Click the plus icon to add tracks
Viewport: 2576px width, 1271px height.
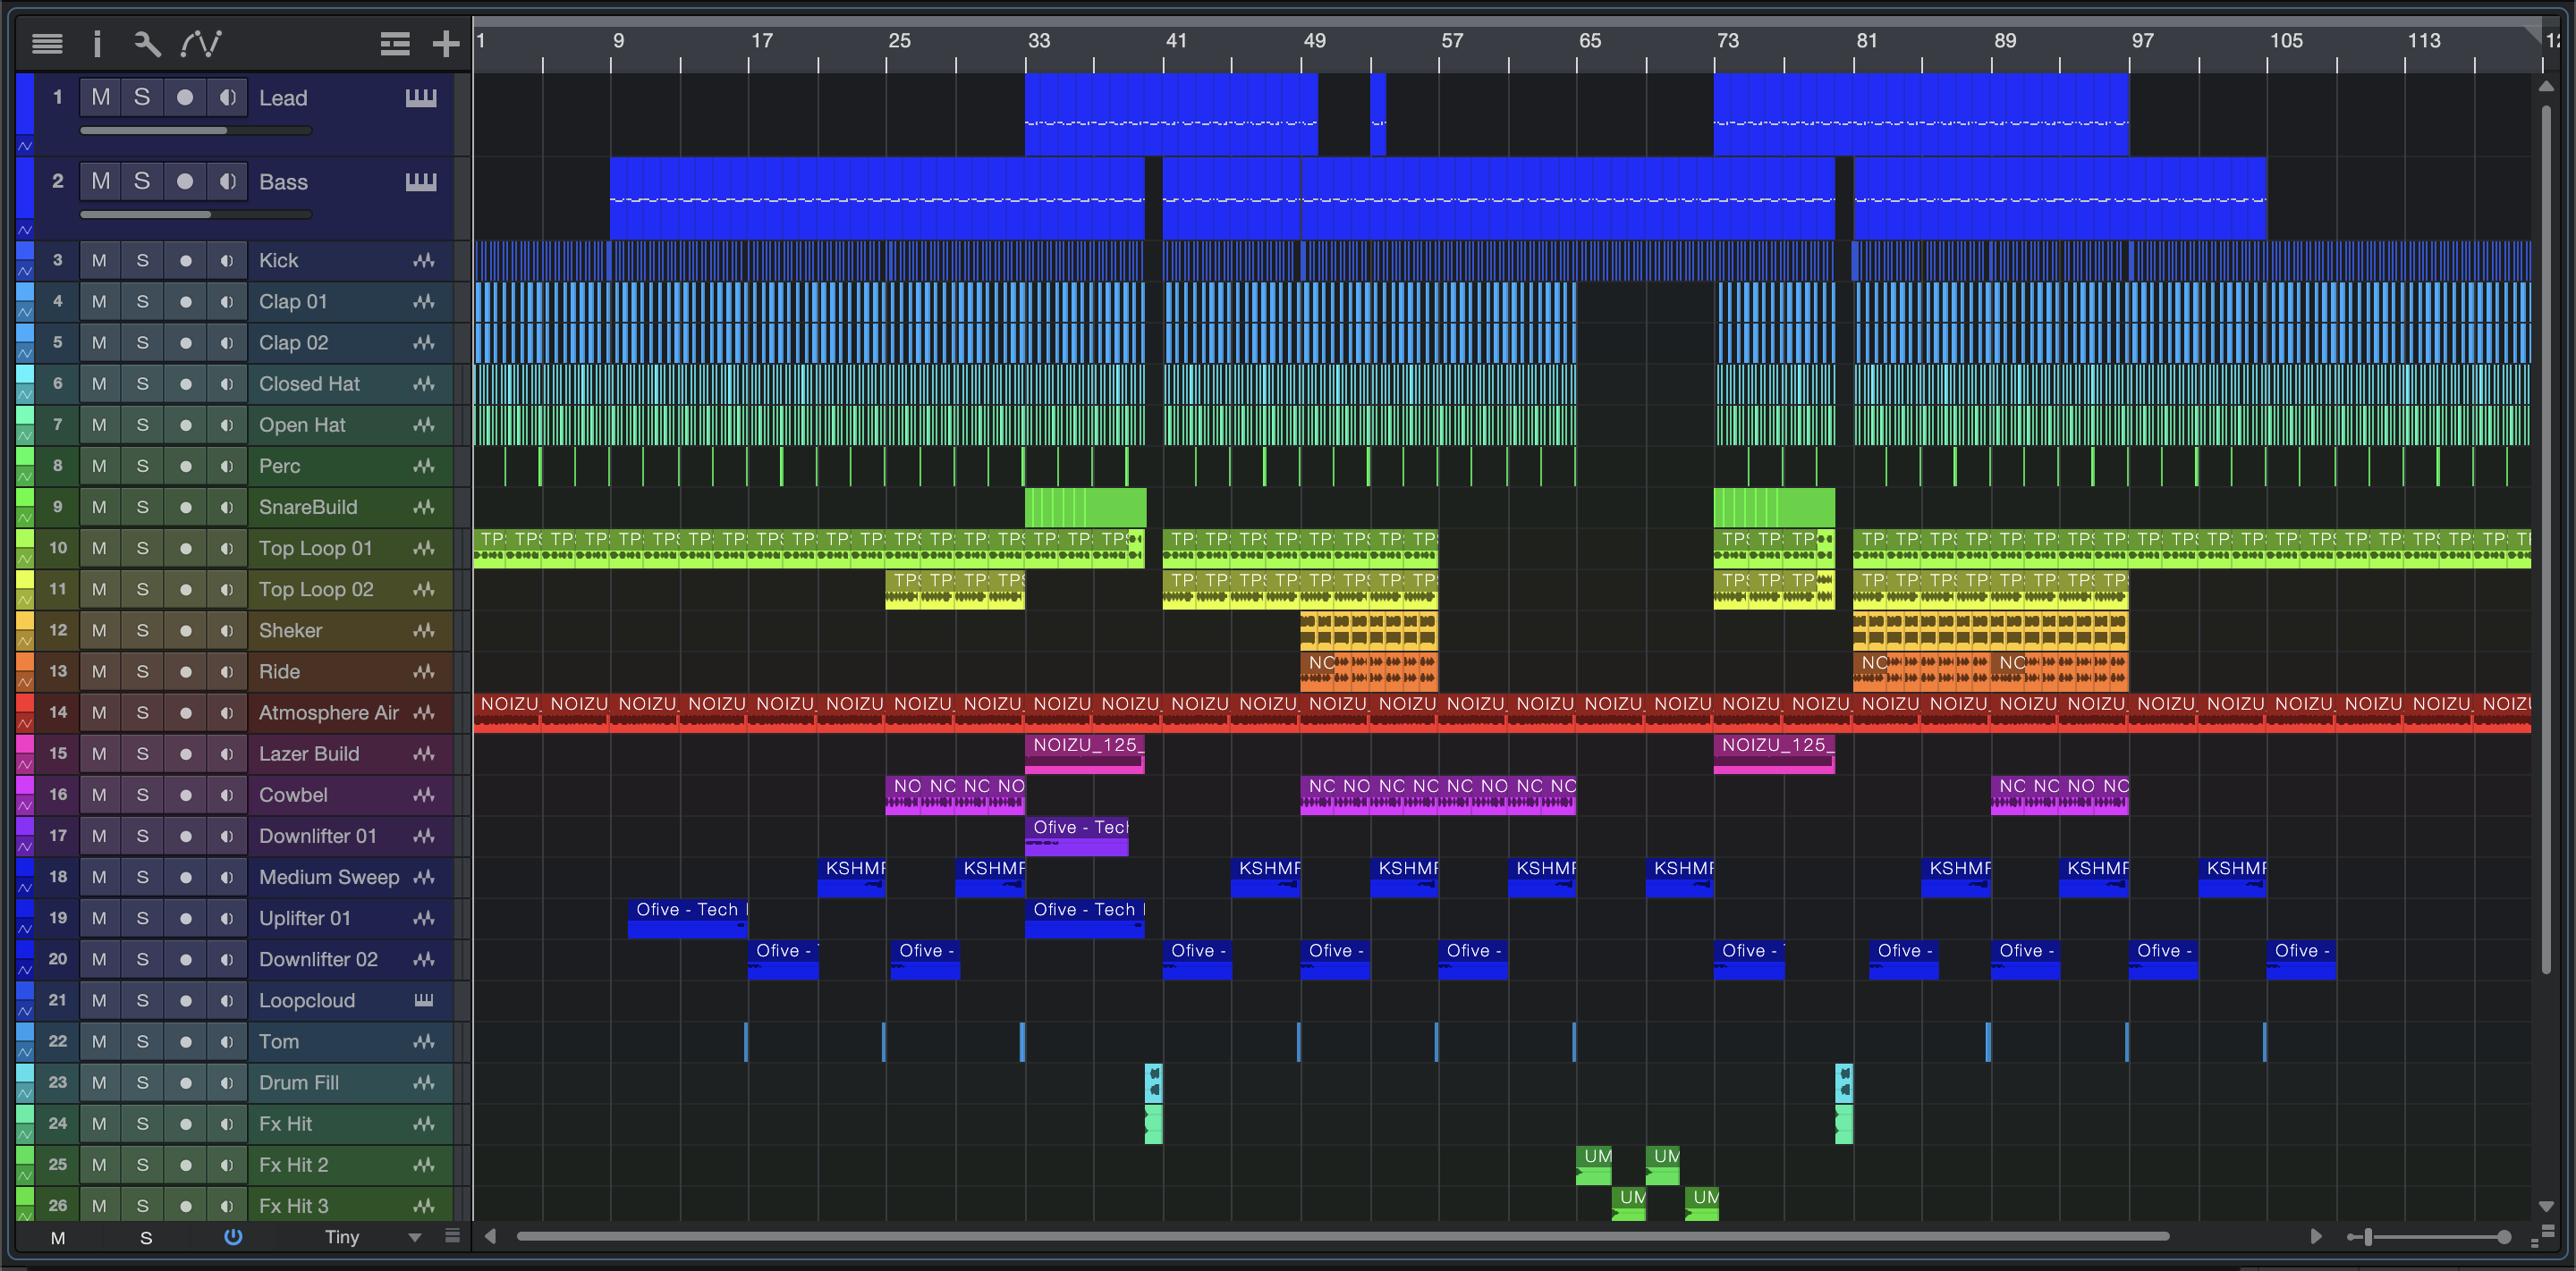[445, 43]
